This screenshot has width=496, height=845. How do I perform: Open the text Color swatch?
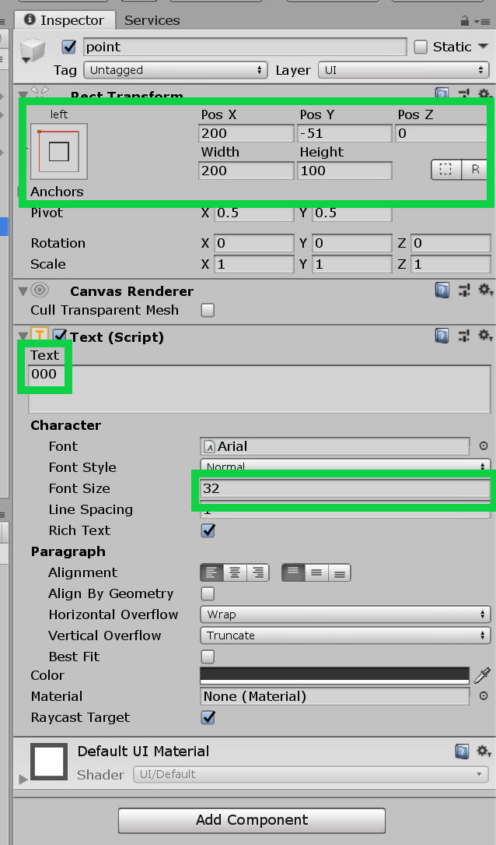[x=334, y=674]
